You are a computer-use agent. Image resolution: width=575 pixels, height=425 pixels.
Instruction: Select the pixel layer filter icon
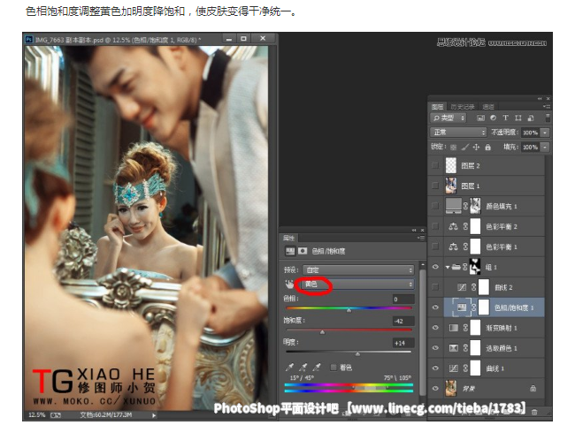click(480, 118)
